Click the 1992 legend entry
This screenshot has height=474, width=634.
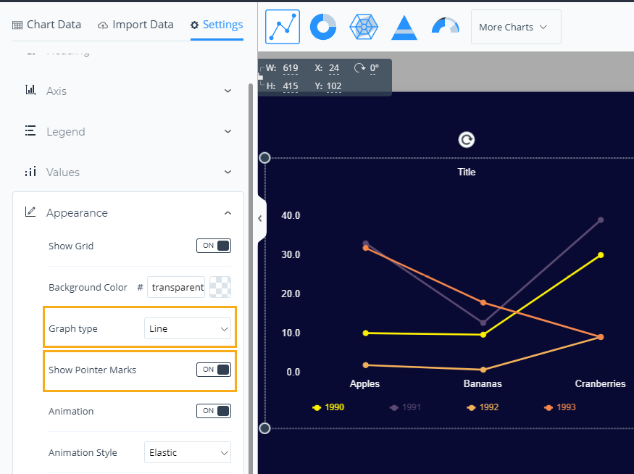pos(483,407)
